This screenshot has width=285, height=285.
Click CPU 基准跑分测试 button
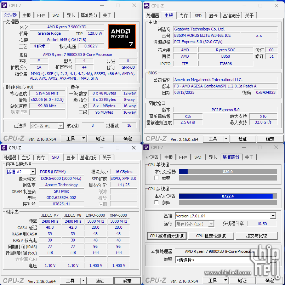point(167,236)
